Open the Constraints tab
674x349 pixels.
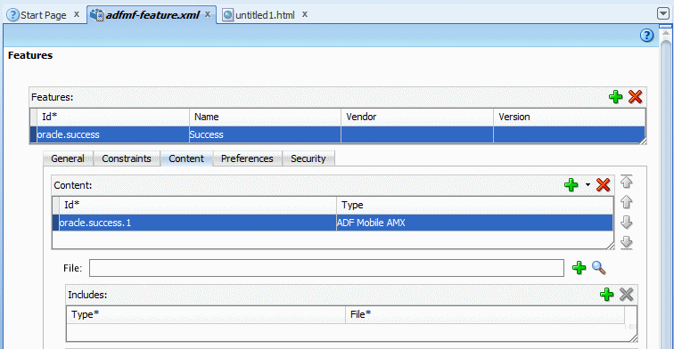point(127,158)
